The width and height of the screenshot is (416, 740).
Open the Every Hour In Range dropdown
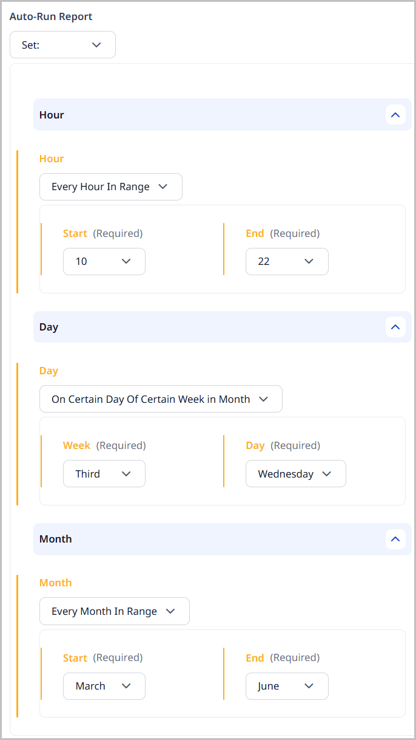(110, 187)
